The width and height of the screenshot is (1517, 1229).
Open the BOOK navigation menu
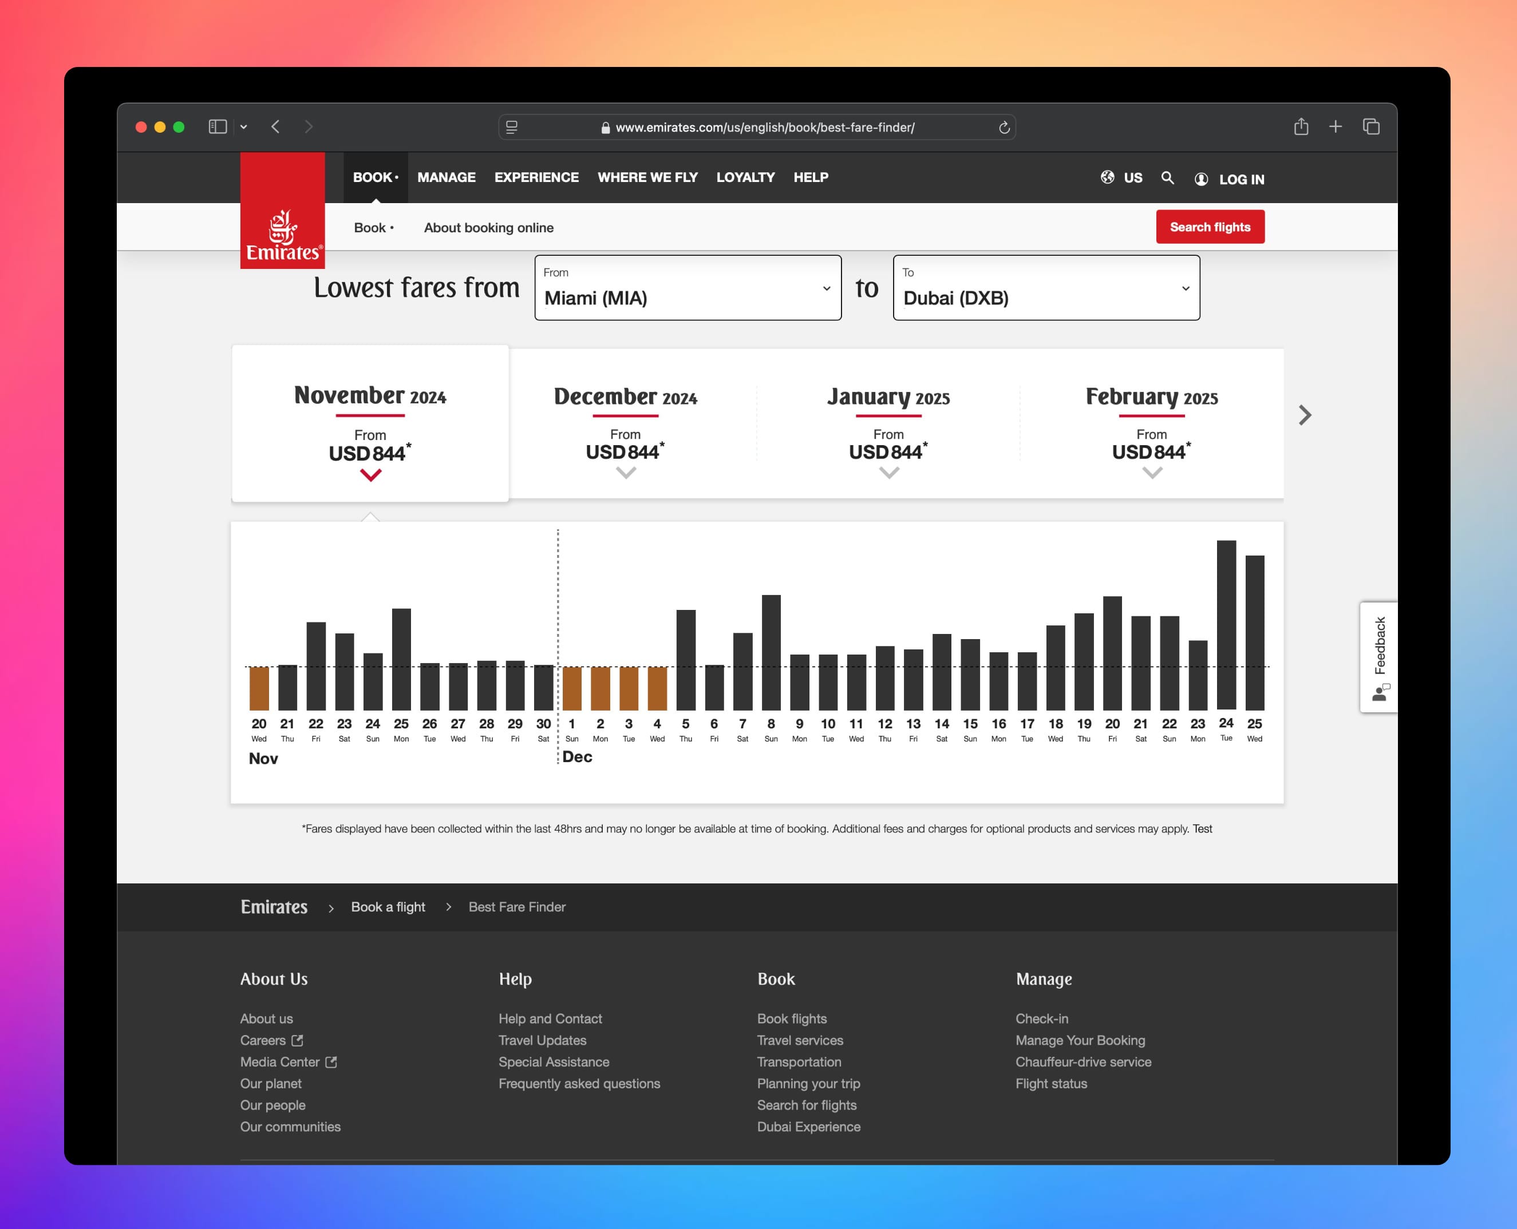[374, 177]
